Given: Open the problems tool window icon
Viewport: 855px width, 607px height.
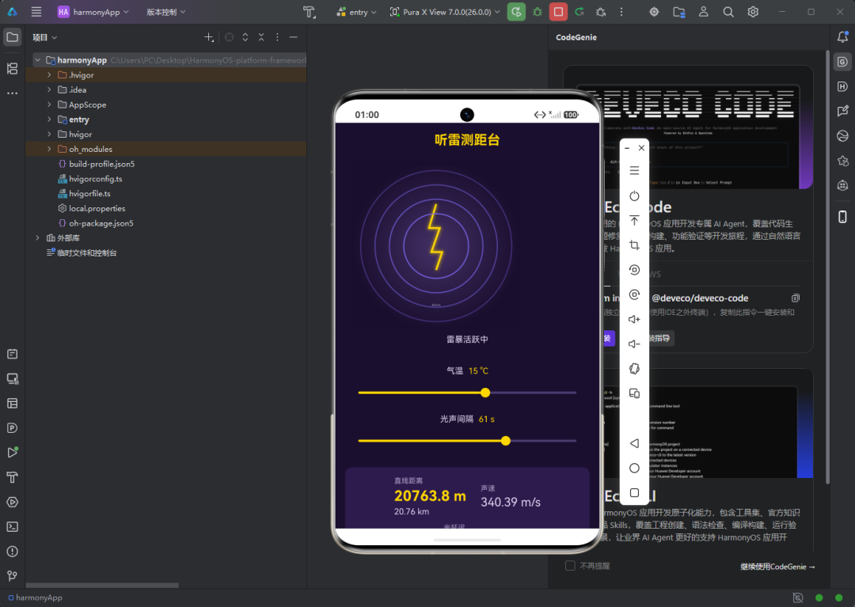Looking at the screenshot, I should point(12,552).
